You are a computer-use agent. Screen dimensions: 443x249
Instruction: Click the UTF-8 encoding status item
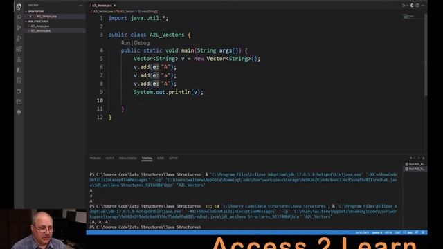(x=389, y=232)
